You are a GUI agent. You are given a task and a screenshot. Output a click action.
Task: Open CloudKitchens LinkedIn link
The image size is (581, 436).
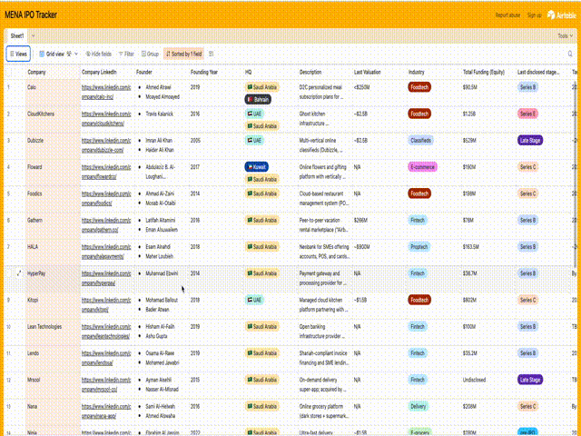[x=106, y=119]
